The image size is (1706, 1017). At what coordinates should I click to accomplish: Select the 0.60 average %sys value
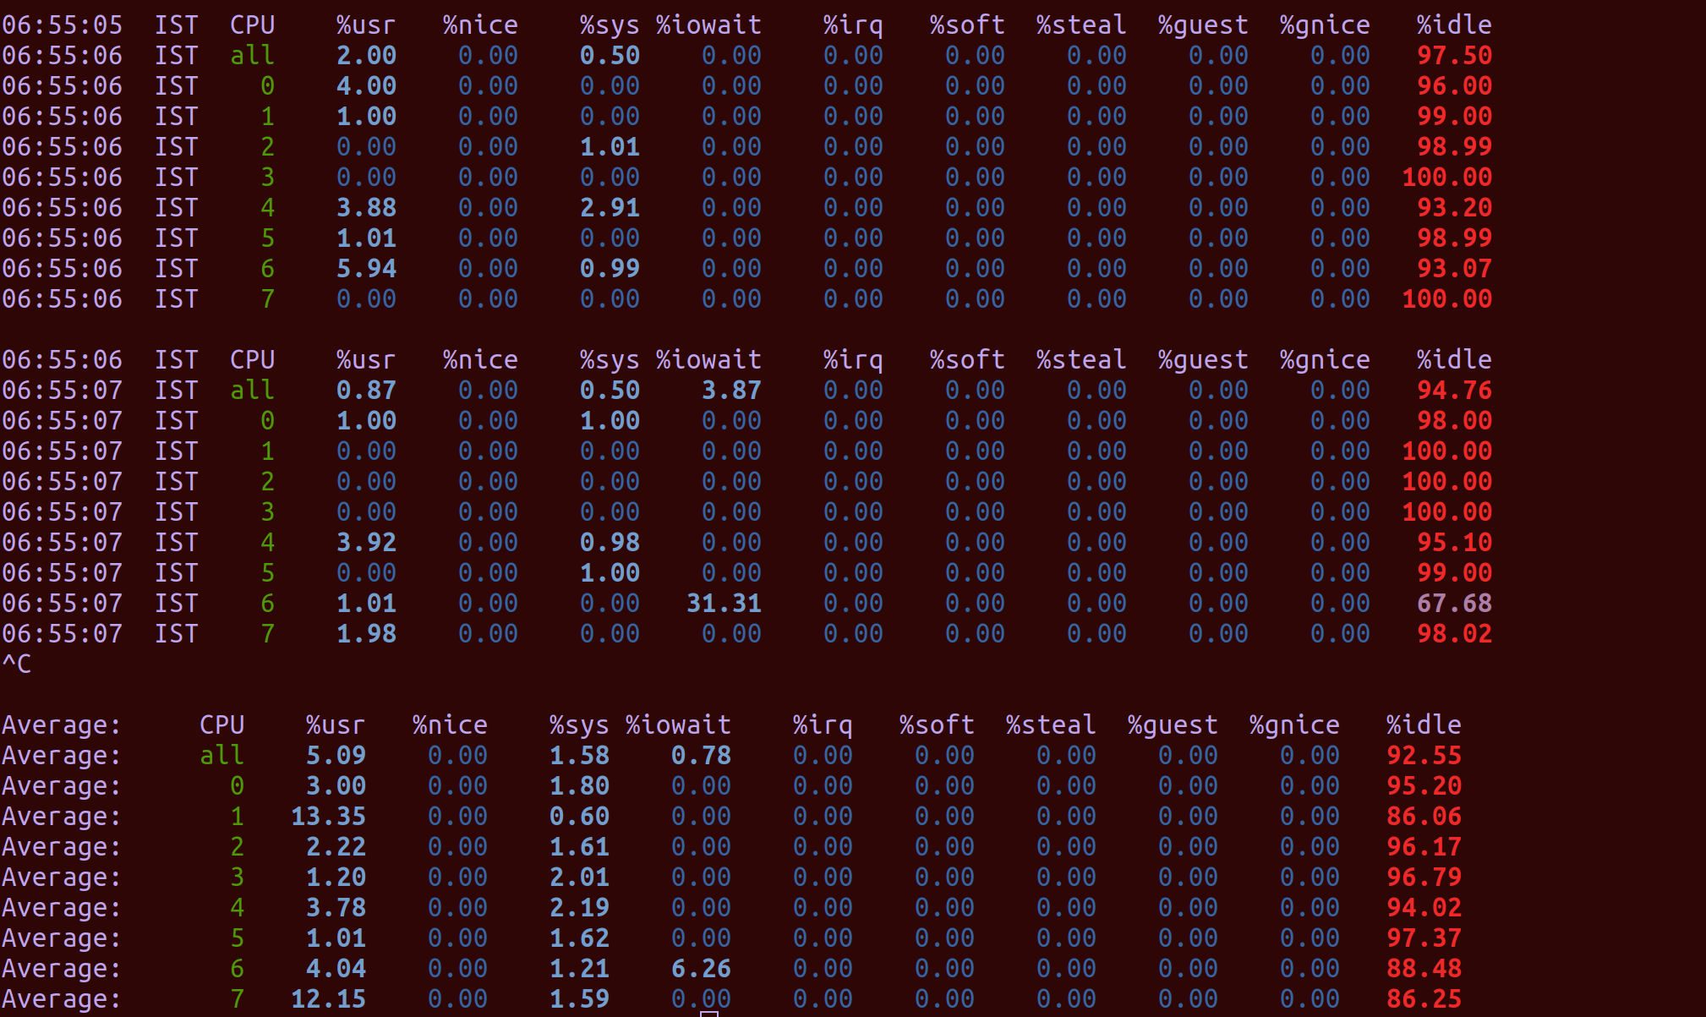[579, 817]
